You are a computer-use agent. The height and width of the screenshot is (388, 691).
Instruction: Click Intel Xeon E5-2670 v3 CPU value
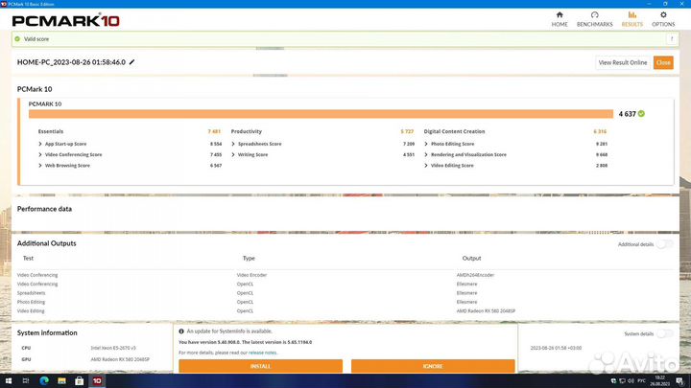113,348
